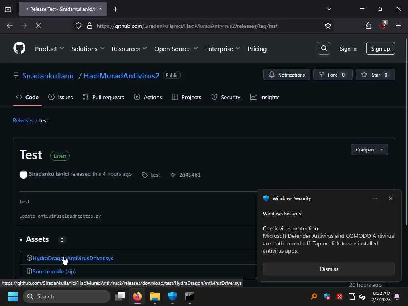Click the orange magnifier tray icon
The height and width of the screenshot is (306, 408).
point(314,296)
